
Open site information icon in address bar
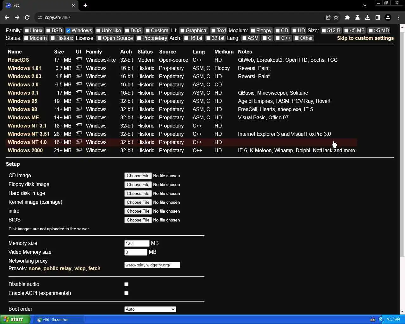pyautogui.click(x=39, y=17)
